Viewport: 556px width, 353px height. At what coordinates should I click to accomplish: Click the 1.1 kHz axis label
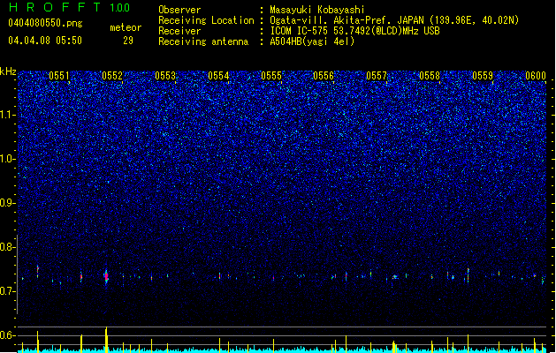coord(7,115)
